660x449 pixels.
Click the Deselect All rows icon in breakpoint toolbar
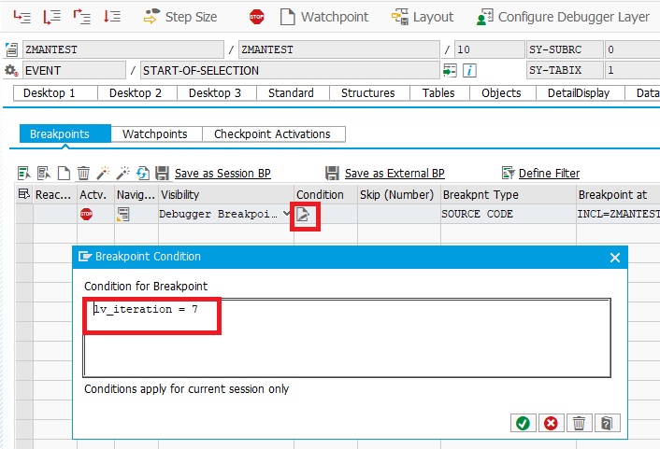click(x=44, y=173)
